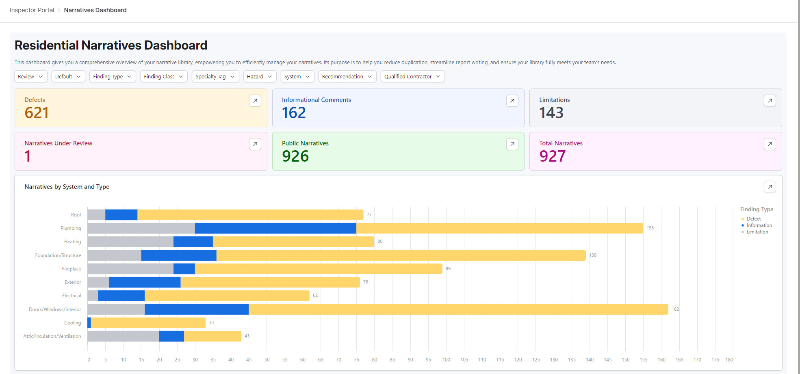Open the Hazard filter dropdown
Screen dimensions: 800x374
[260, 76]
